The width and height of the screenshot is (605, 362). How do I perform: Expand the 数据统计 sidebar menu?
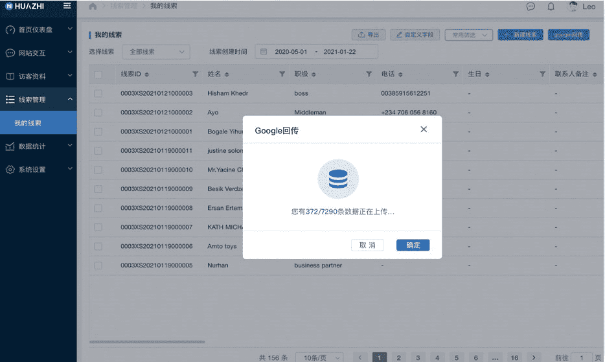pos(38,146)
